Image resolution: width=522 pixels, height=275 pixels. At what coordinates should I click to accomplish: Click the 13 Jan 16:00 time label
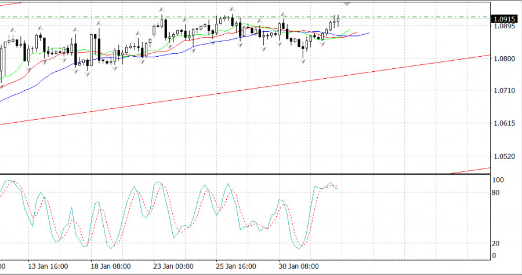click(48, 266)
